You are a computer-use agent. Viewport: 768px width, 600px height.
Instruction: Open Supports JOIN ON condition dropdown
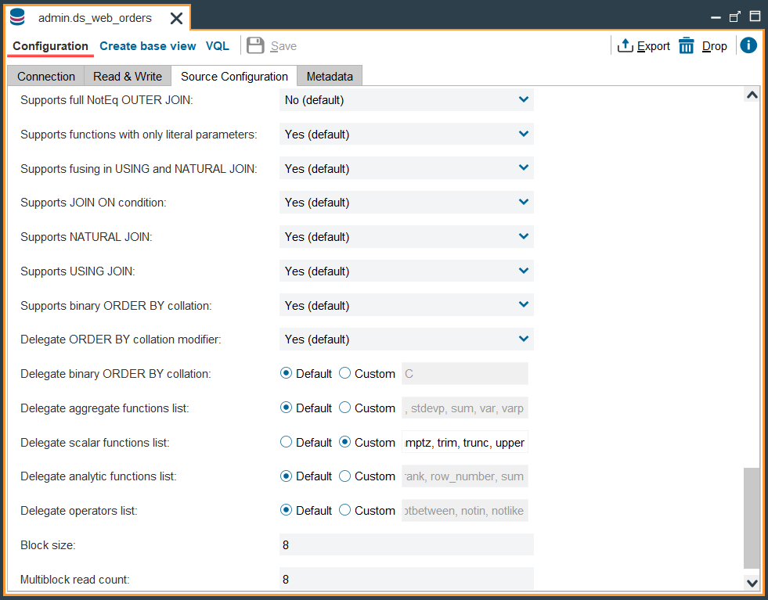click(406, 202)
